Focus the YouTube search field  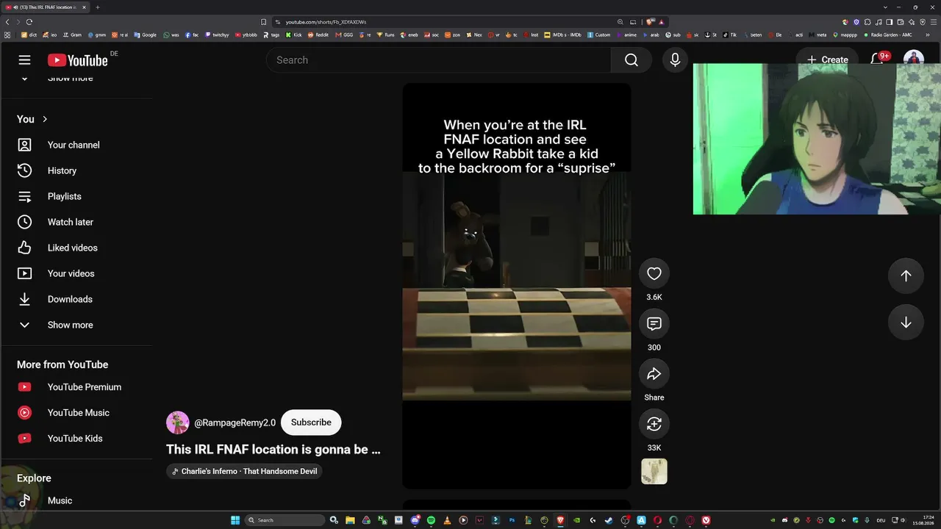tap(439, 60)
